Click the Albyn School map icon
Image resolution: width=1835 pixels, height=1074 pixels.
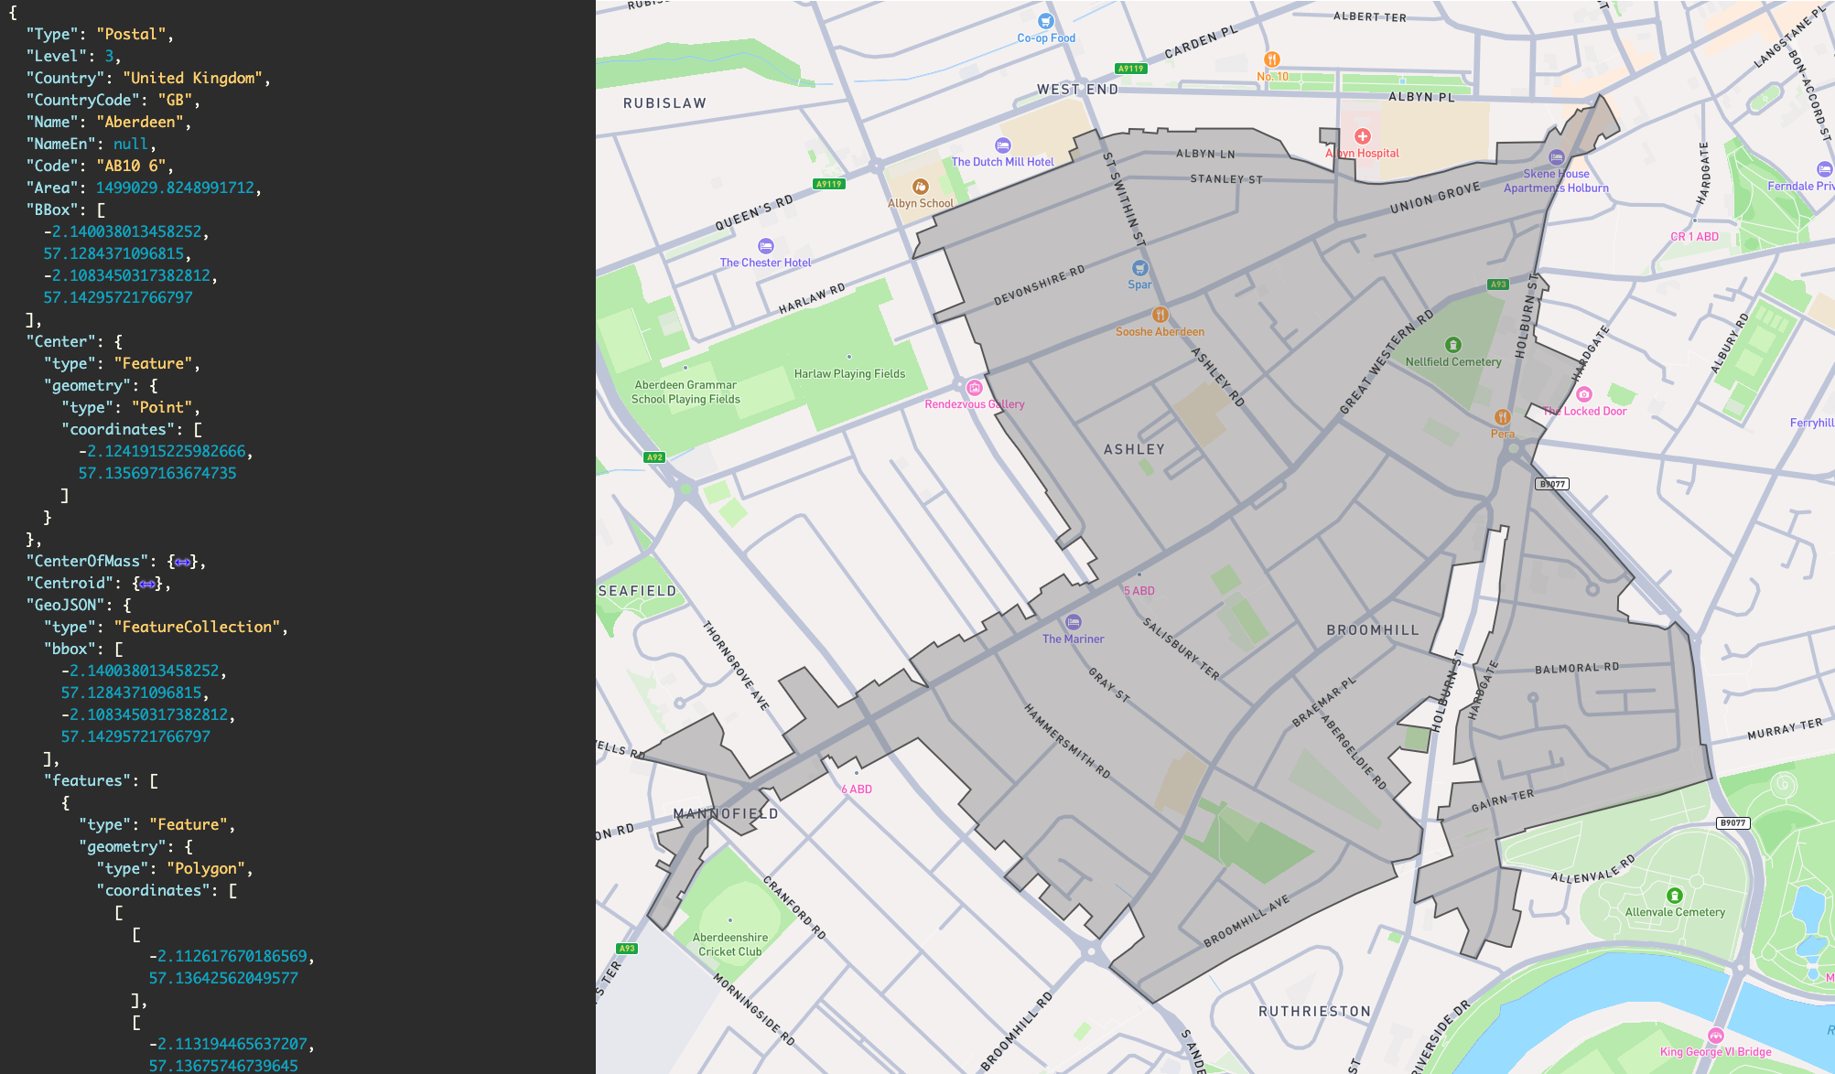(x=921, y=187)
